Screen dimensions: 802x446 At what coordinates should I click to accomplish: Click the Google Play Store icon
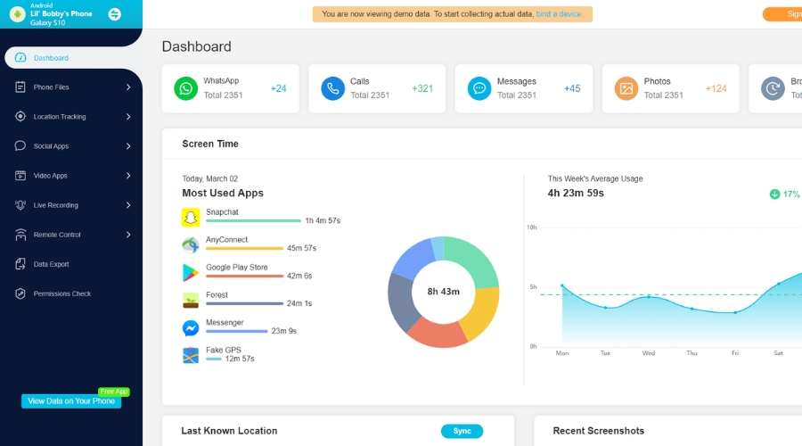[x=191, y=272]
